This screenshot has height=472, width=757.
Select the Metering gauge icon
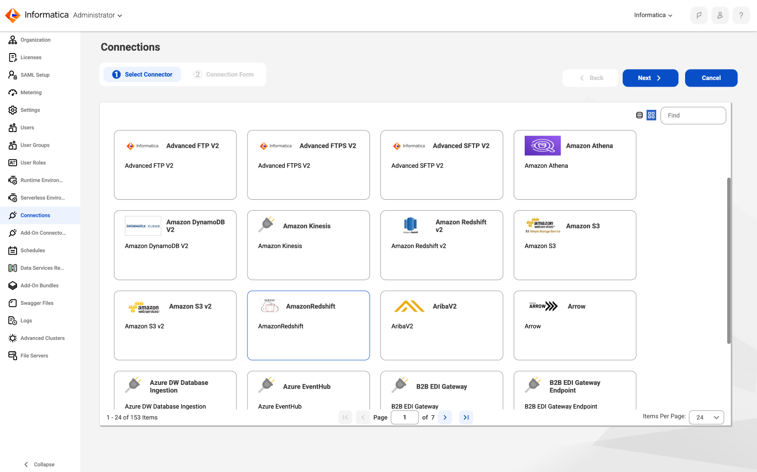[13, 92]
